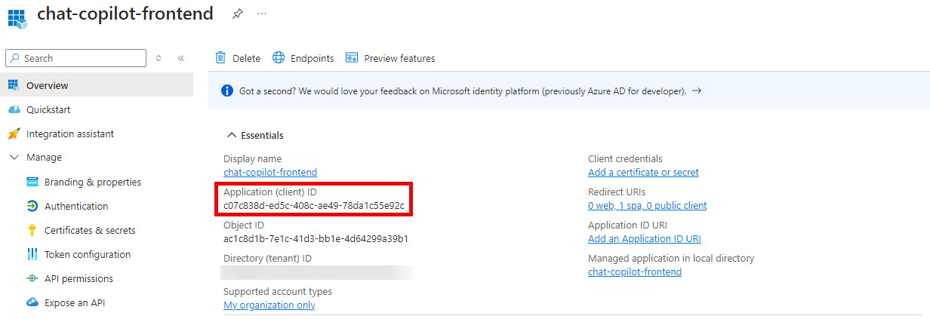
Task: Open the more options ellipsis in the header
Action: click(262, 14)
